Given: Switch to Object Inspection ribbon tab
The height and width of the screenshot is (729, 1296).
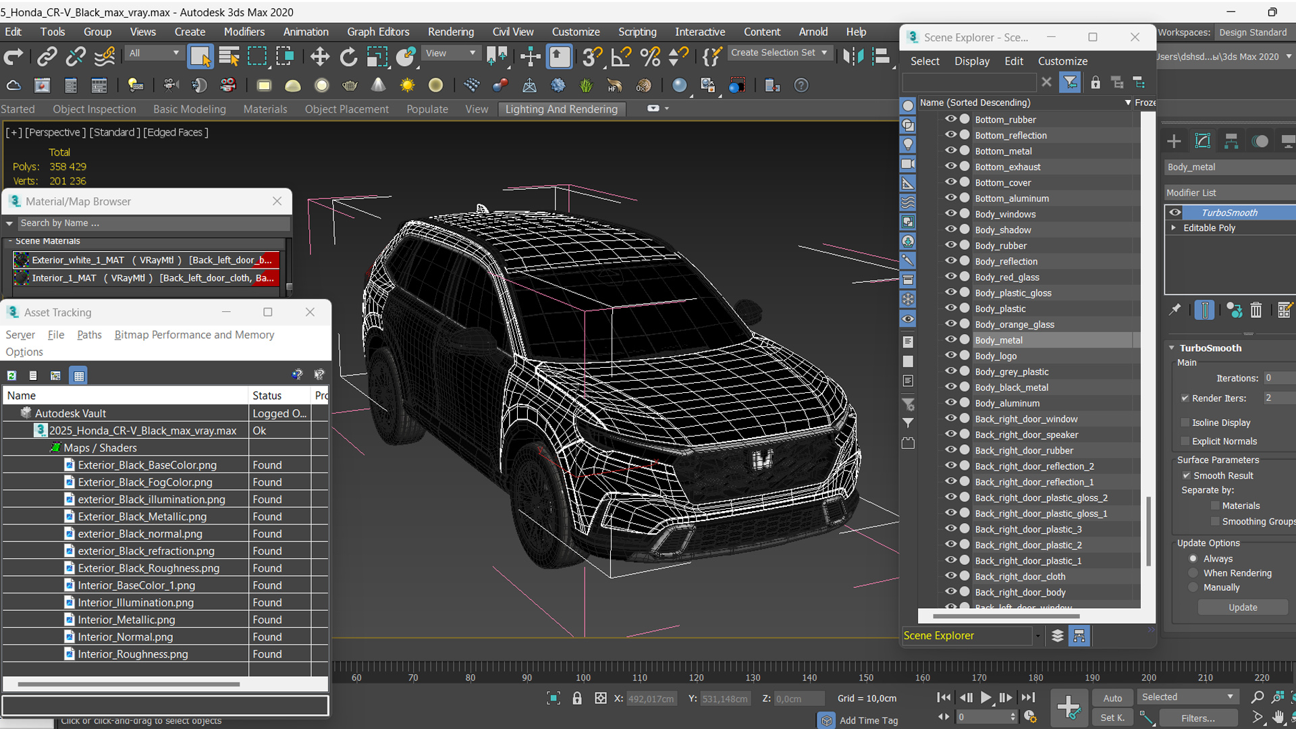Looking at the screenshot, I should click(94, 109).
